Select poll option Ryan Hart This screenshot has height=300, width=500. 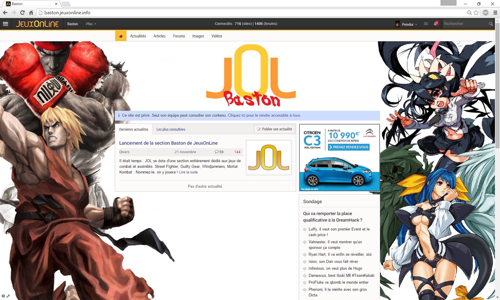305,255
